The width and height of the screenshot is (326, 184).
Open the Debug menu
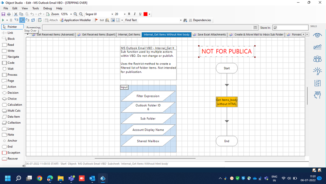47,8
